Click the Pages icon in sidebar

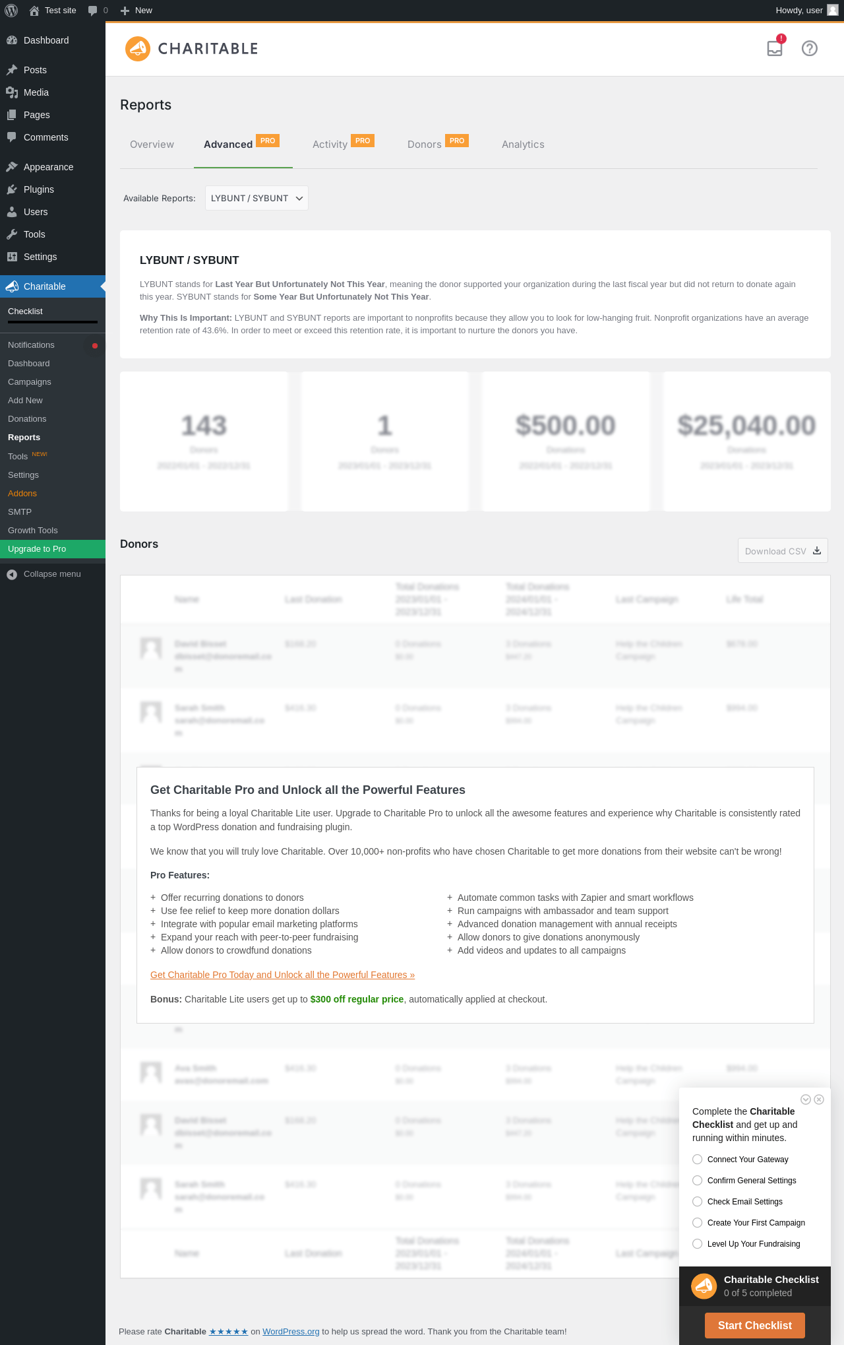click(12, 115)
